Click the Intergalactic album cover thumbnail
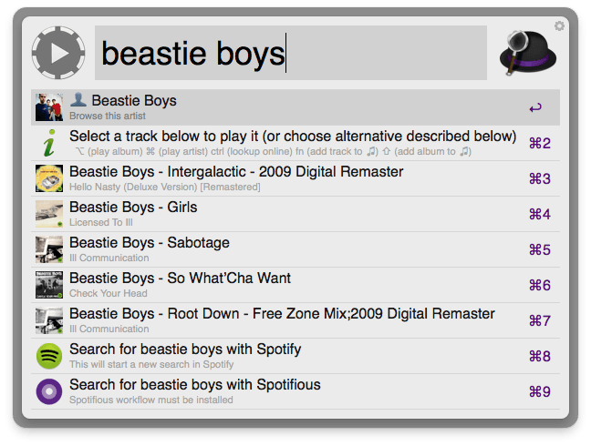Screen dimensions: 591x446 coord(49,178)
